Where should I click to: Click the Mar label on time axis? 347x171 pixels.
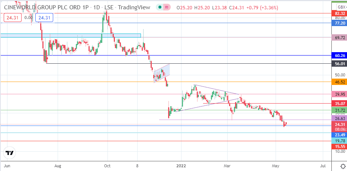pos(228,166)
